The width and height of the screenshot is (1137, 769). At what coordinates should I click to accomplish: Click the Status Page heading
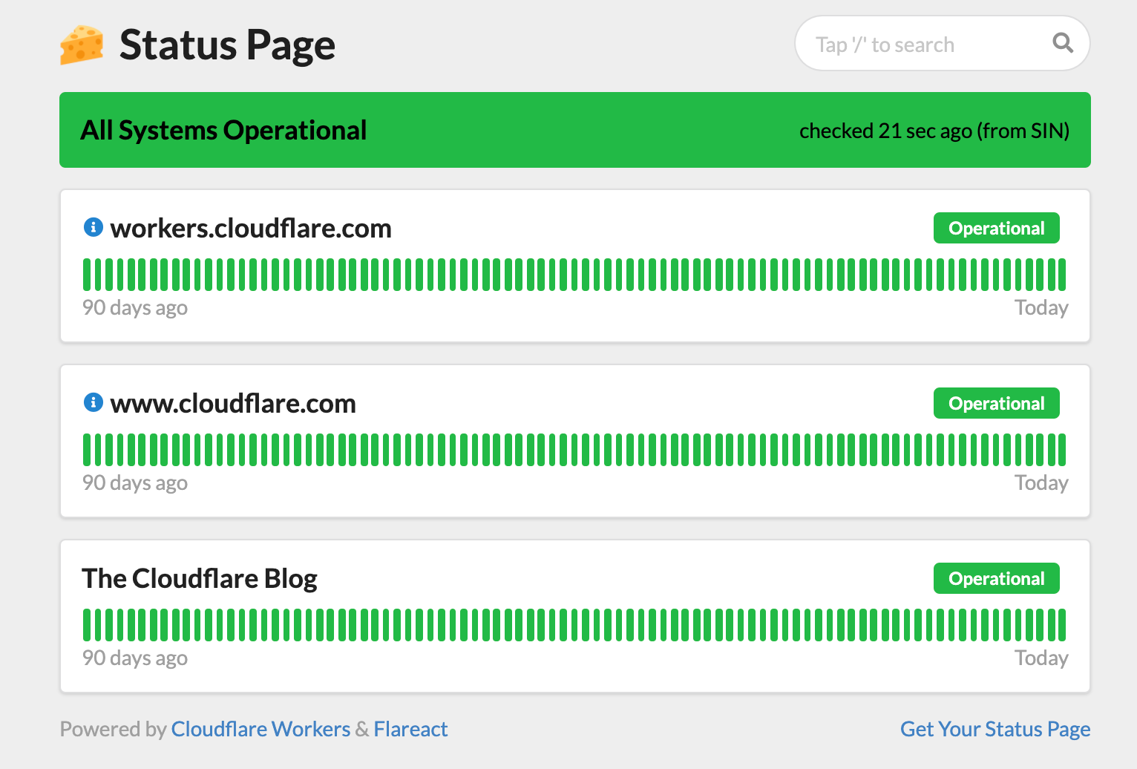(227, 45)
